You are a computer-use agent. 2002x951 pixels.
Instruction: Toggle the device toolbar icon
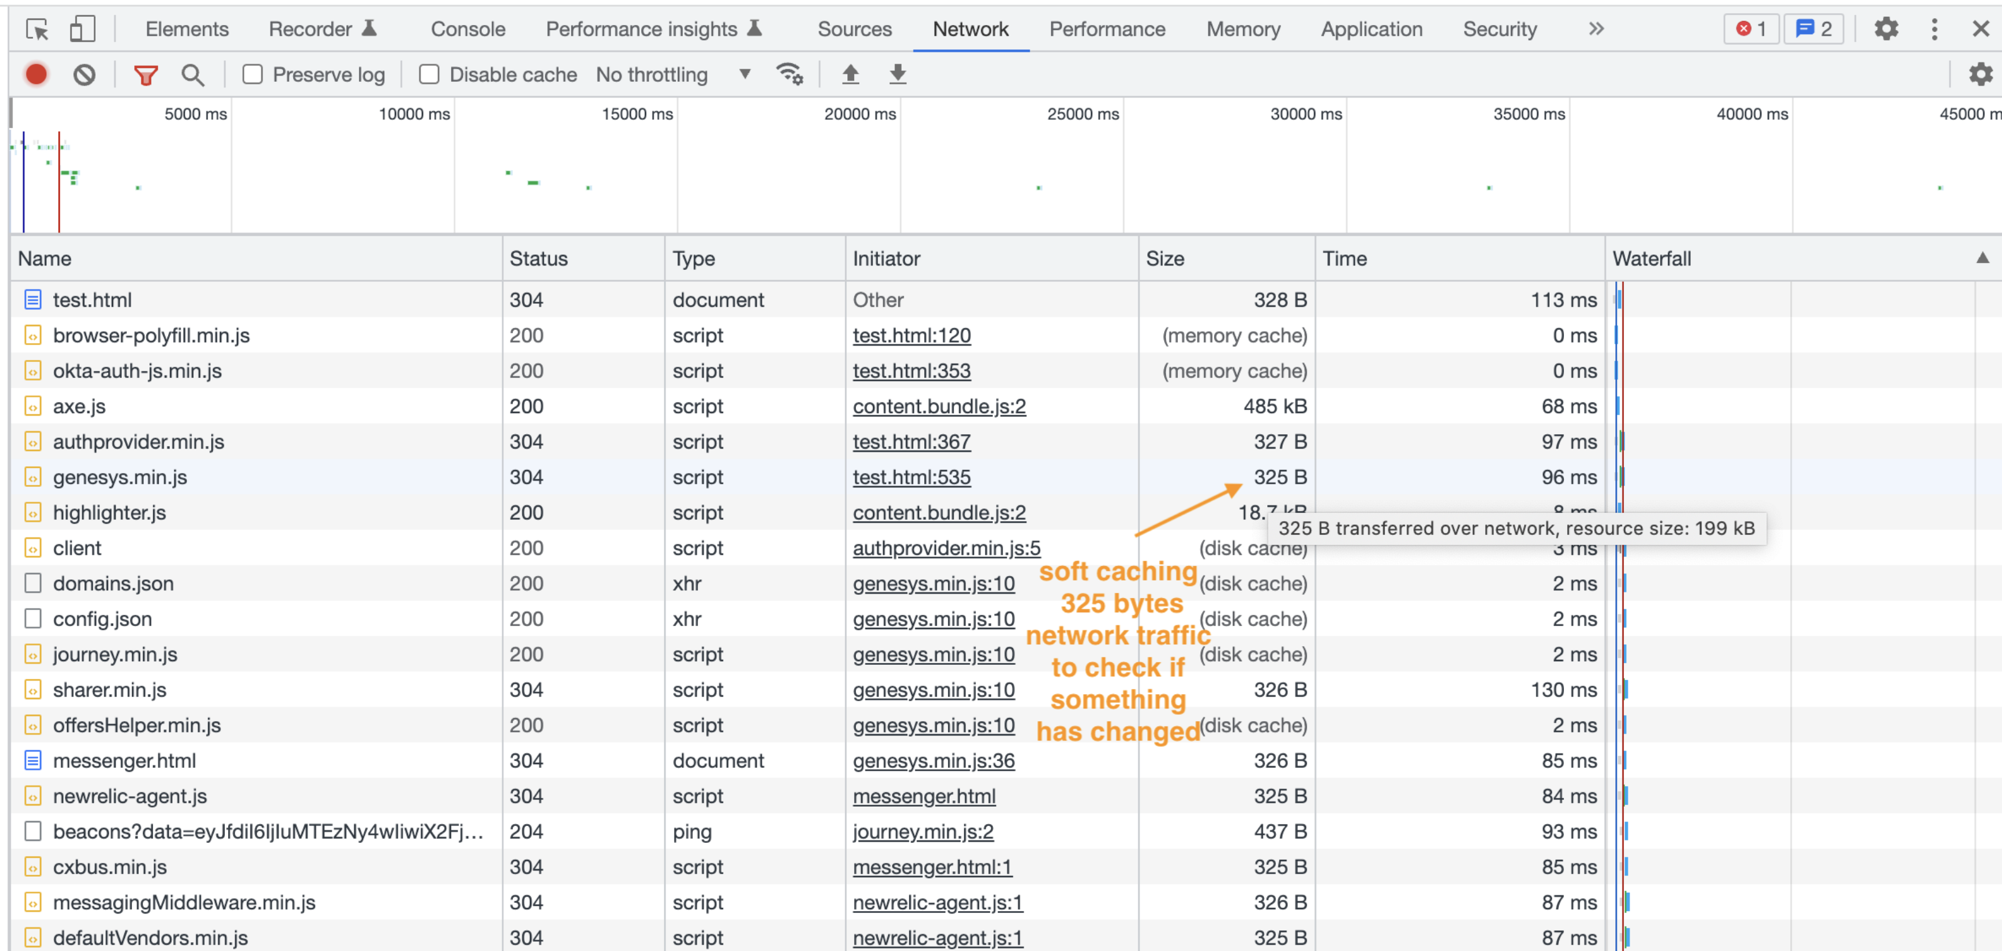tap(82, 29)
